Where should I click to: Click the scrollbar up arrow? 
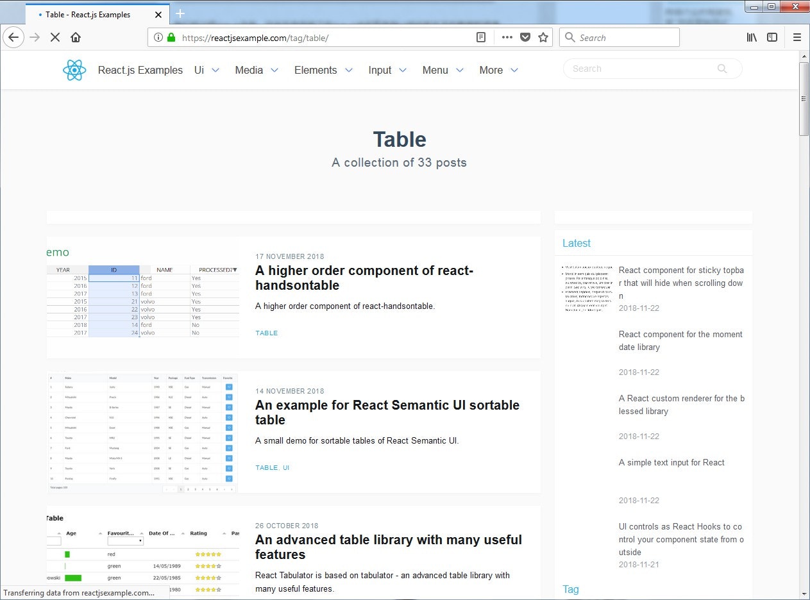804,56
